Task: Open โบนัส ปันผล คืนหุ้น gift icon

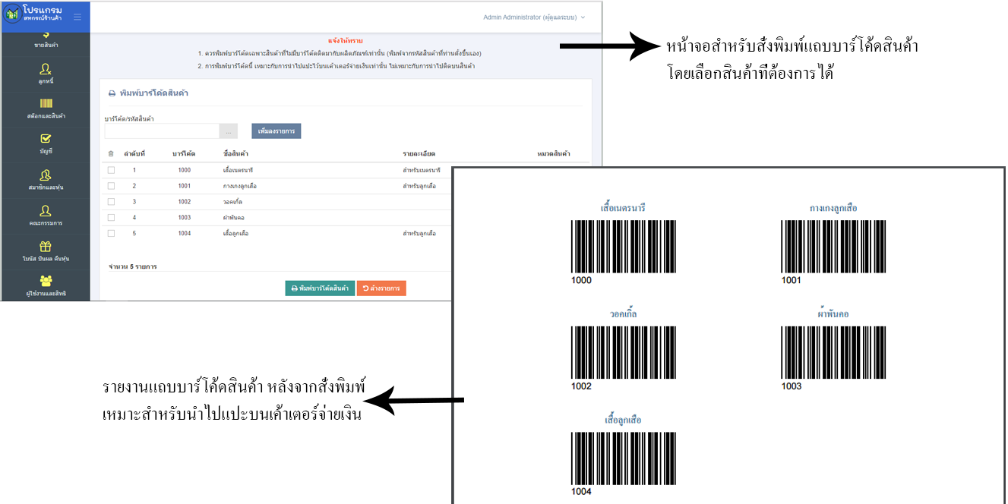Action: (46, 246)
